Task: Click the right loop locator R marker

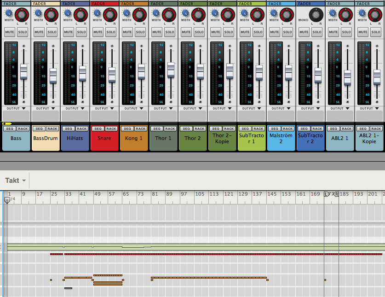Action: pos(336,195)
